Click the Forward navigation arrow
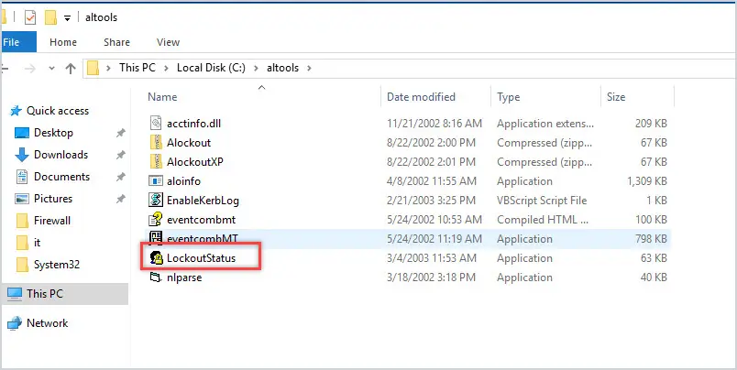This screenshot has width=737, height=370. click(30, 69)
